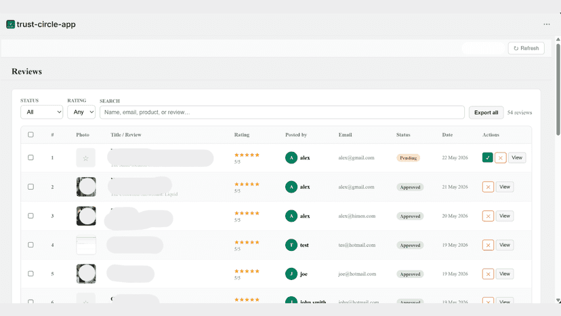Click the page vertical scrollbar thumb
Image resolution: width=561 pixels, height=316 pixels.
click(x=558, y=90)
